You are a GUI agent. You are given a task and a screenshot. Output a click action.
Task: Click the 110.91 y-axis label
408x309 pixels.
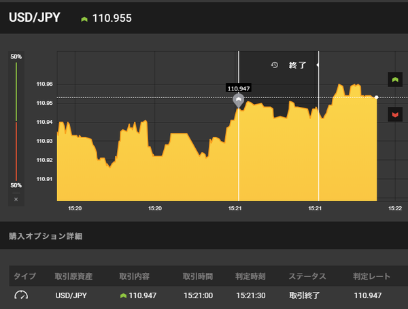[44, 179]
